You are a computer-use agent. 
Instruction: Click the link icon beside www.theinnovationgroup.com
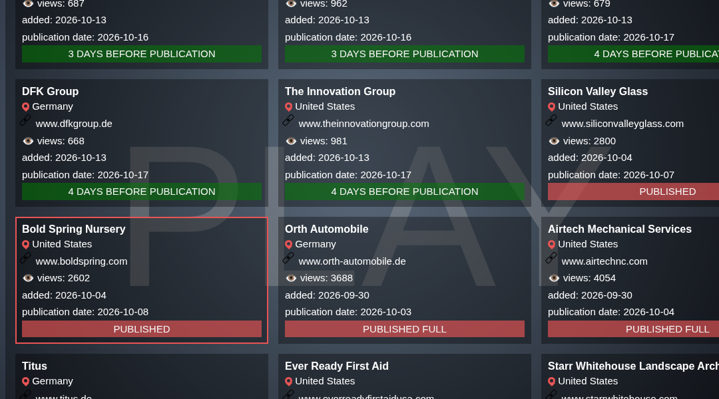tap(288, 120)
